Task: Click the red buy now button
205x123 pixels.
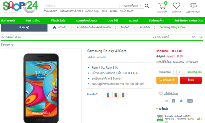Action: tap(191, 80)
